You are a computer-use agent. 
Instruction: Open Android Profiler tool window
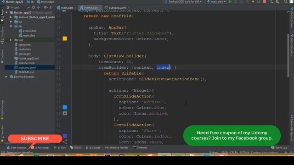pos(117,148)
